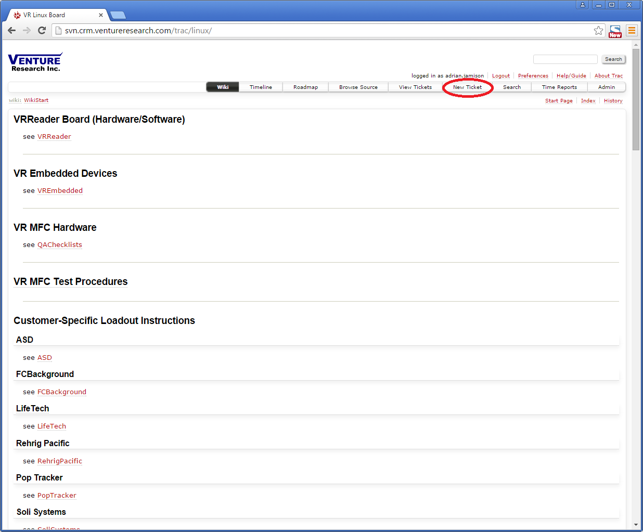The width and height of the screenshot is (643, 532).
Task: Open Browse Source in navigation bar
Action: [x=358, y=87]
